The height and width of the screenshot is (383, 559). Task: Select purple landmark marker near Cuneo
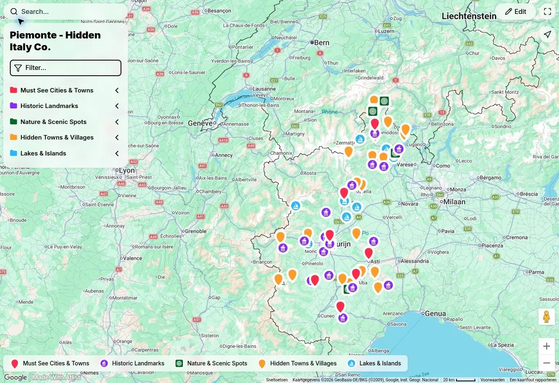(343, 318)
